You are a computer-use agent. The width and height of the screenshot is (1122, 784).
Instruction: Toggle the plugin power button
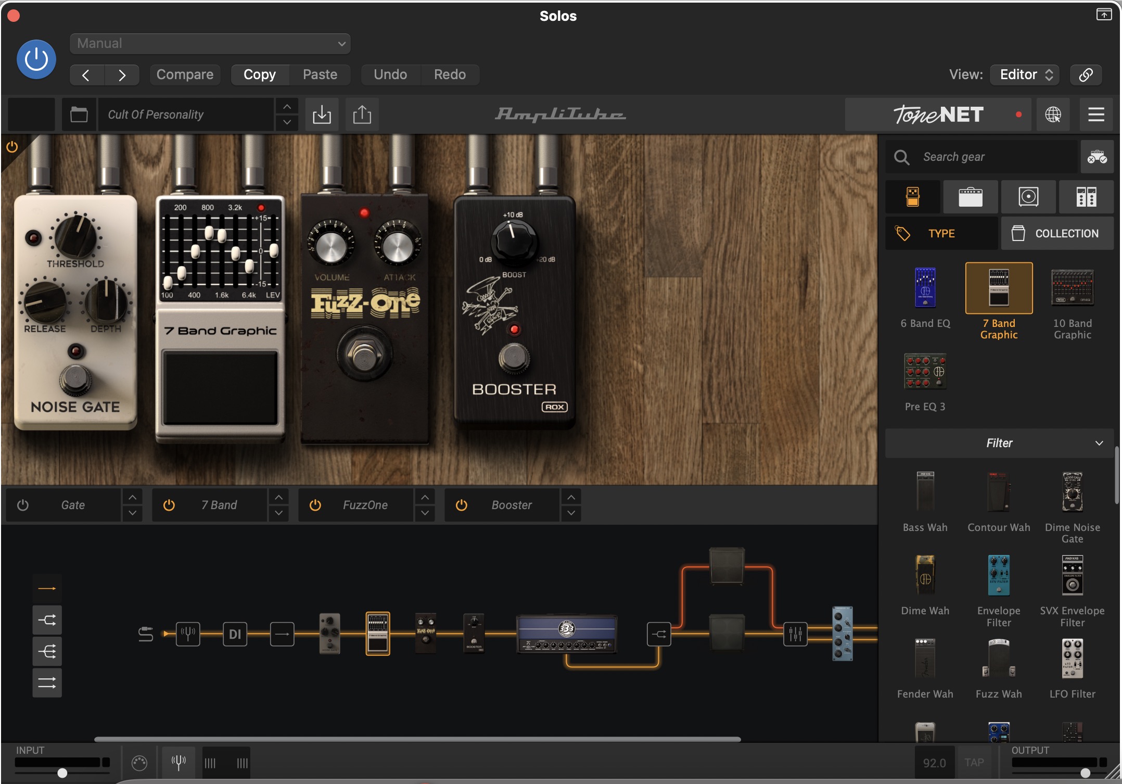coord(36,59)
